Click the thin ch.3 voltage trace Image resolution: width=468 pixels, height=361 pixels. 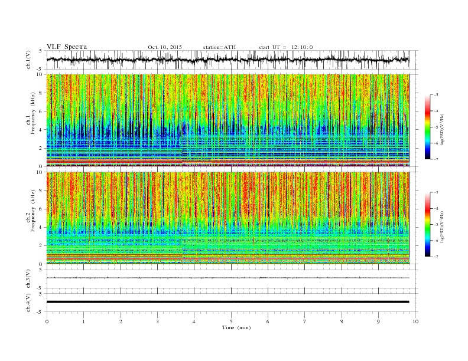point(227,278)
